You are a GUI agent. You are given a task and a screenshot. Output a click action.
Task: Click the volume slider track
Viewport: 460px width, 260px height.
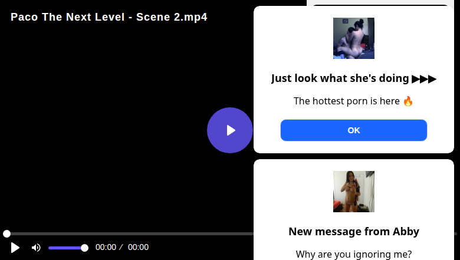(65, 248)
